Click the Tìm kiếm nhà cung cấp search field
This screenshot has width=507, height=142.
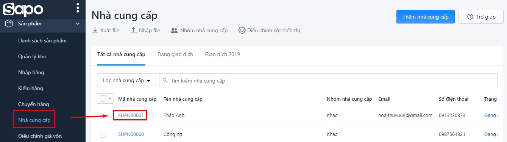click(328, 80)
